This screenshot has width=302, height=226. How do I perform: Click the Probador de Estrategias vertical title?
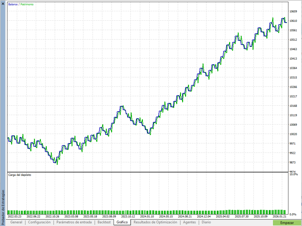[3, 207]
